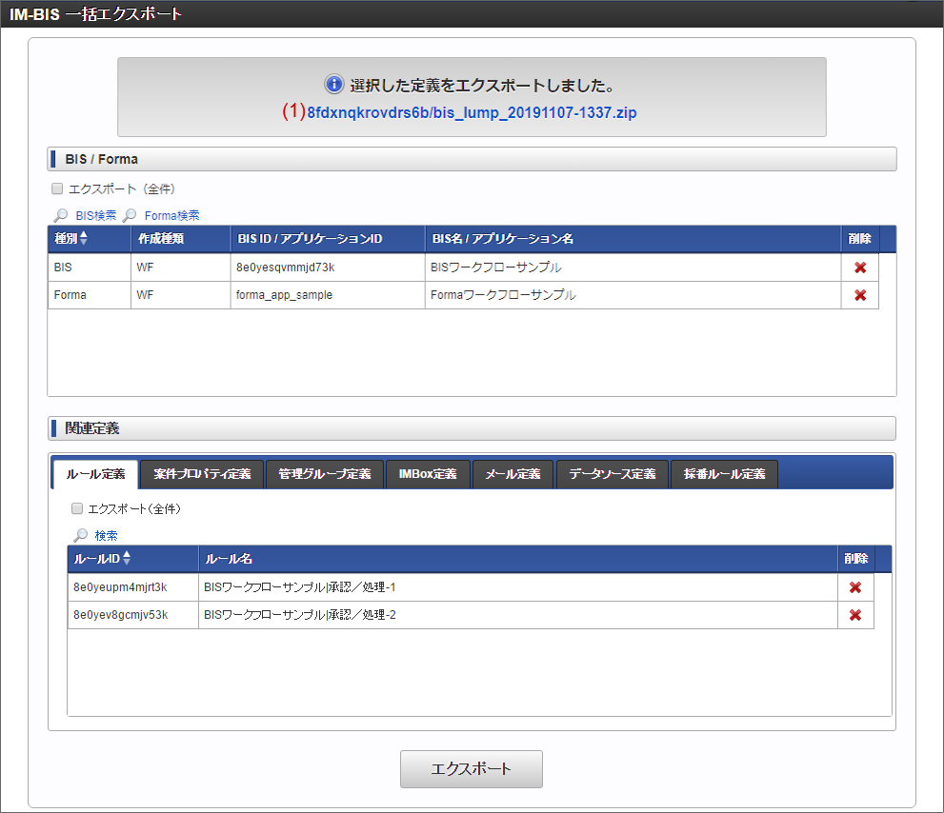Delete the Forma row with red X
The height and width of the screenshot is (813, 944).
pos(860,295)
